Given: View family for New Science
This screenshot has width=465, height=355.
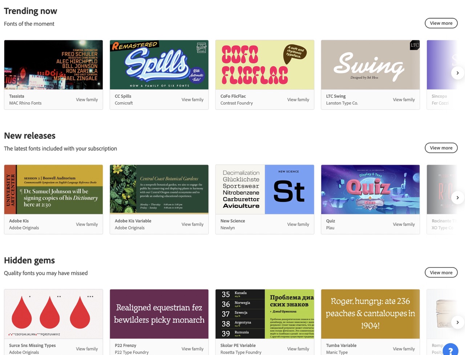Looking at the screenshot, I should 298,224.
